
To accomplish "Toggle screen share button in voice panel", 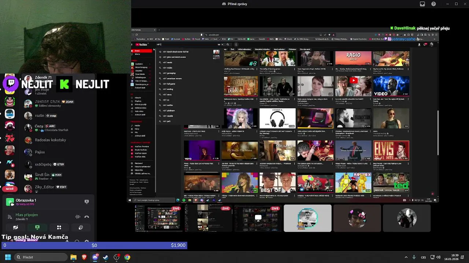I will click(37, 227).
